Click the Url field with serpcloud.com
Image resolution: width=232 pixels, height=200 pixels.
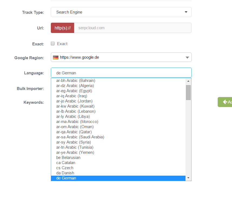pos(132,28)
